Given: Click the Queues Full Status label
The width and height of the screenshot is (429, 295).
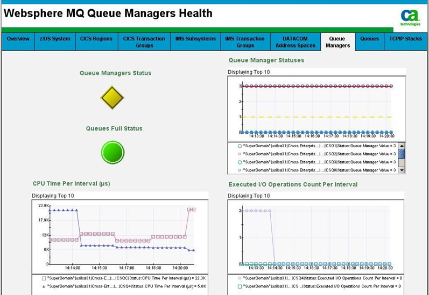Looking at the screenshot, I should coord(114,128).
